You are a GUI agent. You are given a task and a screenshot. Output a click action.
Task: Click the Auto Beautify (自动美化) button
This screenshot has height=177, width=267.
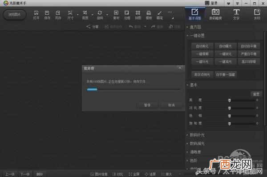pos(202,46)
